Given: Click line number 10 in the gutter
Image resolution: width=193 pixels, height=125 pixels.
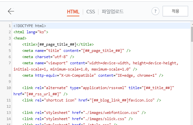Looking at the screenshot, I should [x=9, y=88].
